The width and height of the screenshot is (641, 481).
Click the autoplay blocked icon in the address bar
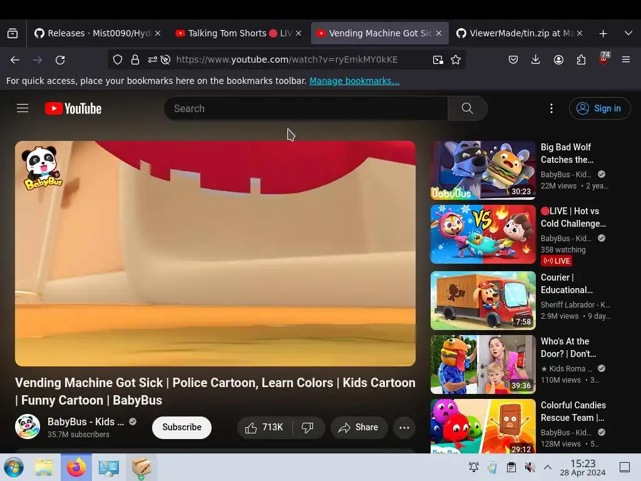click(165, 59)
